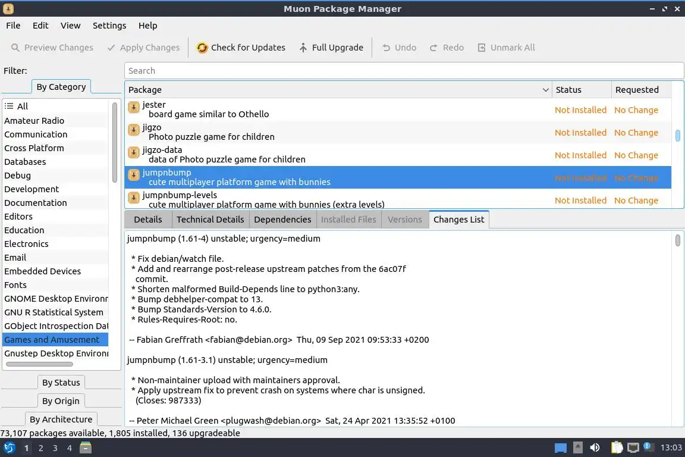This screenshot has width=685, height=457.
Task: Select the Editors category
Action: (x=55, y=217)
